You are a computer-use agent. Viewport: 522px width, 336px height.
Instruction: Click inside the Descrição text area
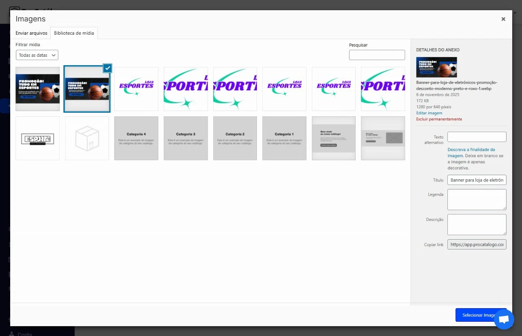click(x=477, y=225)
